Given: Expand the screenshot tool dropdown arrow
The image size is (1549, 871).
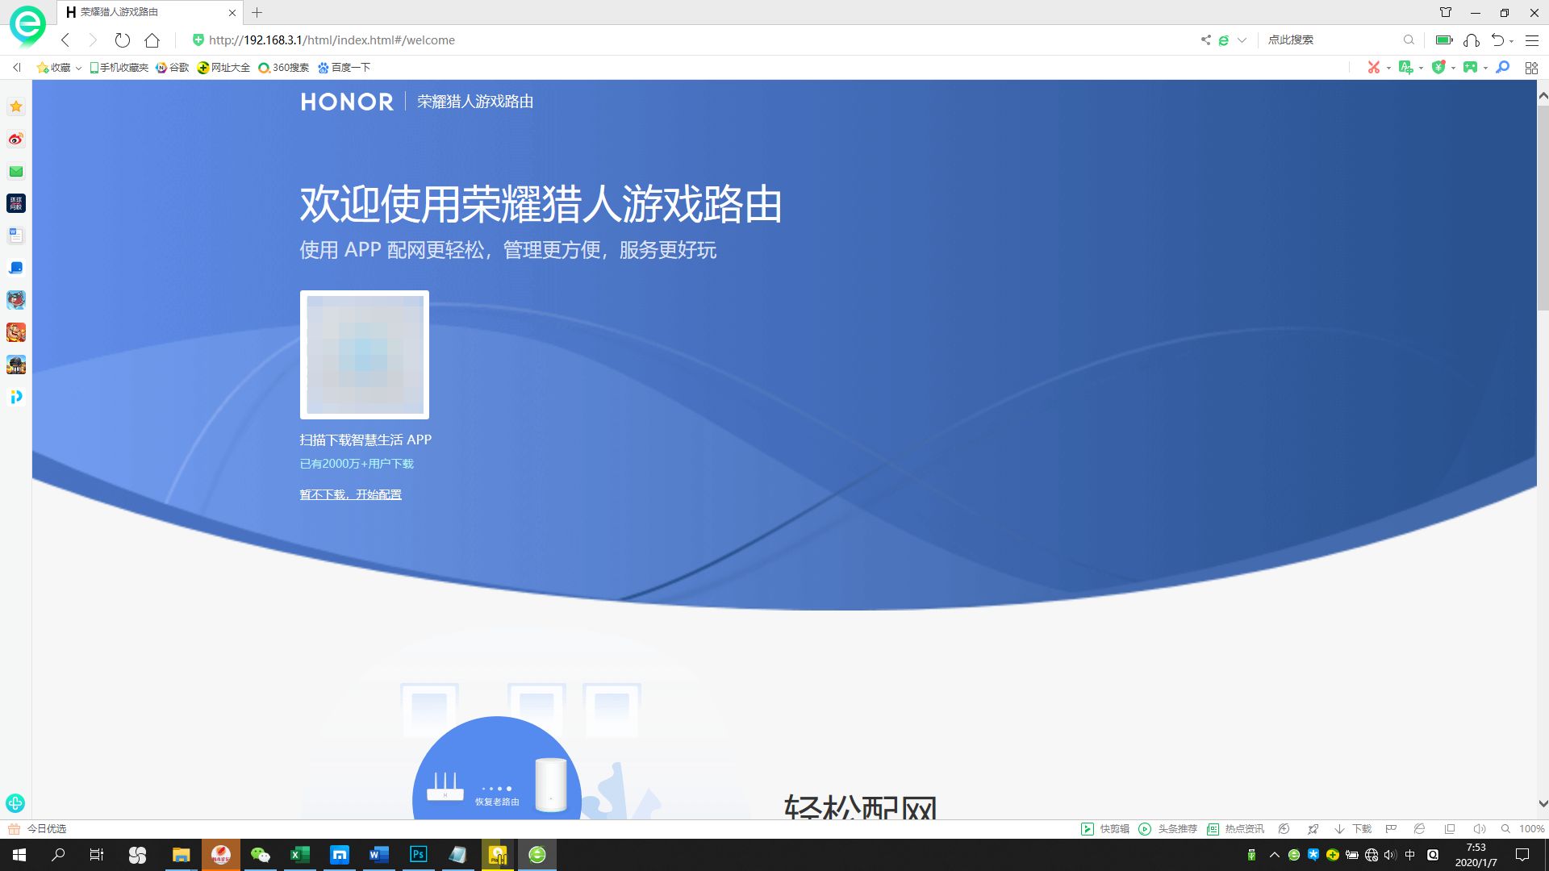Looking at the screenshot, I should pyautogui.click(x=1388, y=69).
